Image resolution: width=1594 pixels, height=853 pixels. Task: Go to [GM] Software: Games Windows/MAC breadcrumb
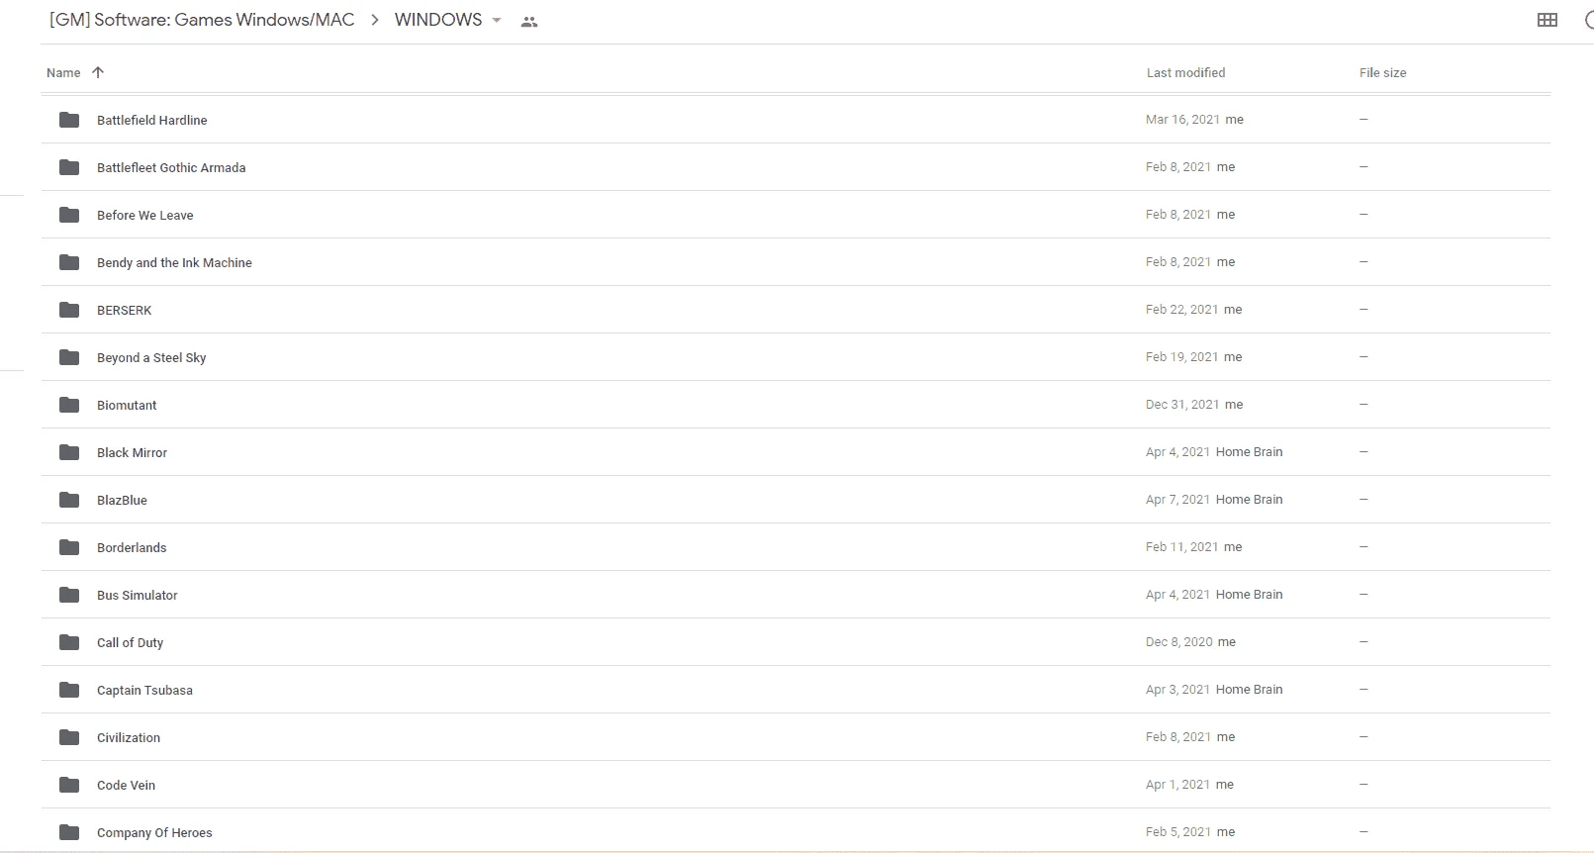pyautogui.click(x=202, y=20)
